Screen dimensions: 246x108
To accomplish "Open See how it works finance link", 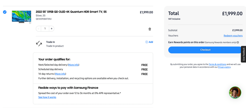I will (x=47, y=97).
